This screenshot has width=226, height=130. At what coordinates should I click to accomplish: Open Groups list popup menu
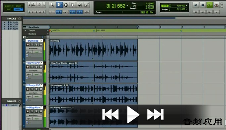[20, 101]
